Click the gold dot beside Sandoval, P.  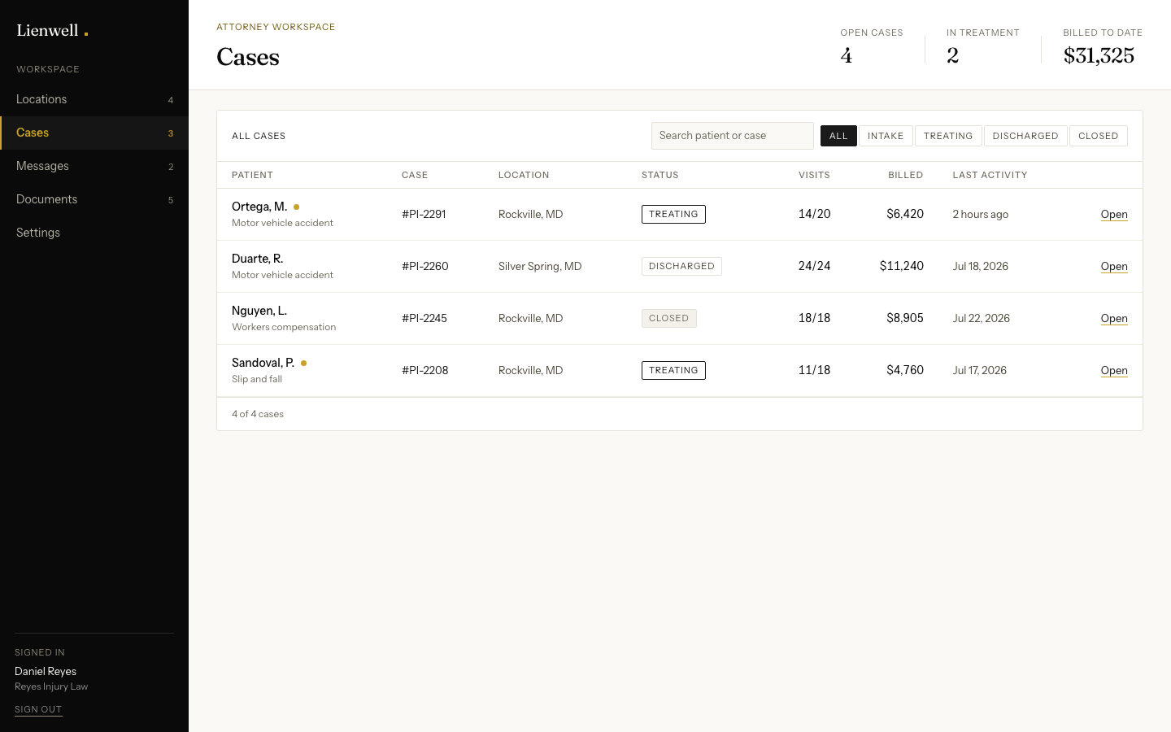pos(303,363)
